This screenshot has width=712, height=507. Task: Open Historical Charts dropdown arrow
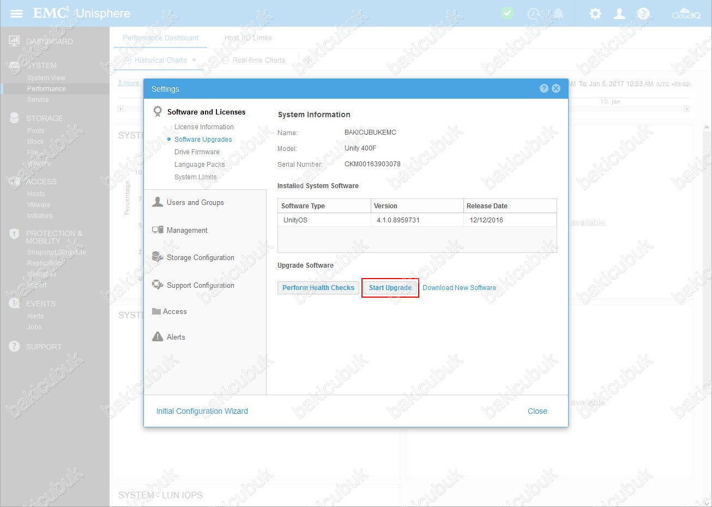point(194,61)
